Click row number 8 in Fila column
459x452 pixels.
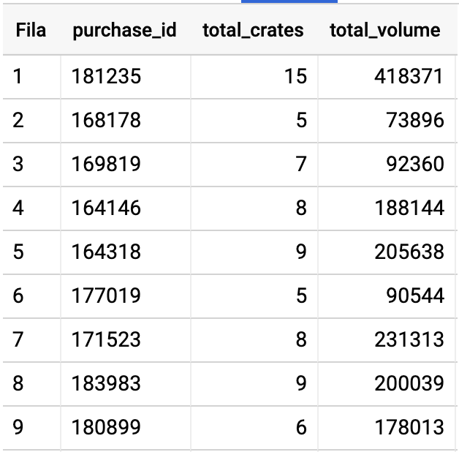[x=18, y=383]
